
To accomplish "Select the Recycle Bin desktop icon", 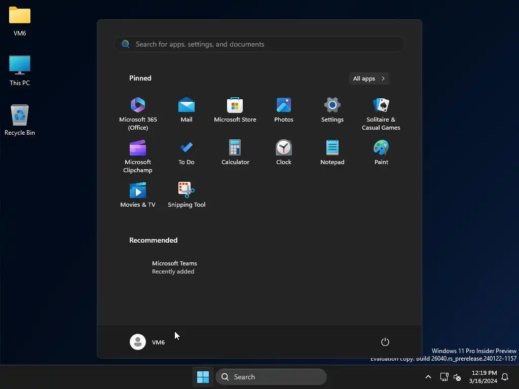I will 20,120.
